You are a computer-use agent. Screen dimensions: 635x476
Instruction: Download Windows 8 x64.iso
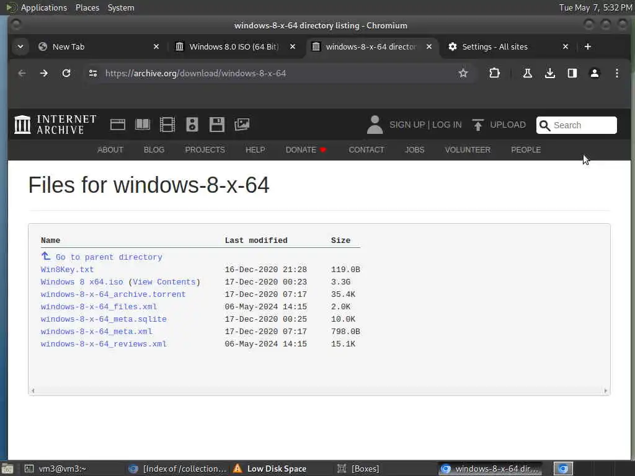click(x=82, y=282)
